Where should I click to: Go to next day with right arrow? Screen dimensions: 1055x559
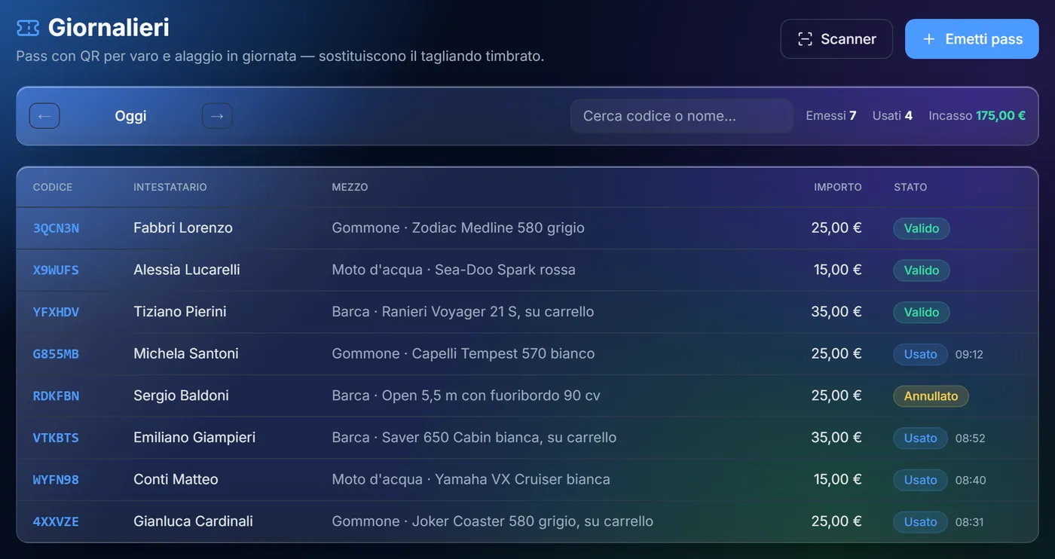pyautogui.click(x=217, y=116)
